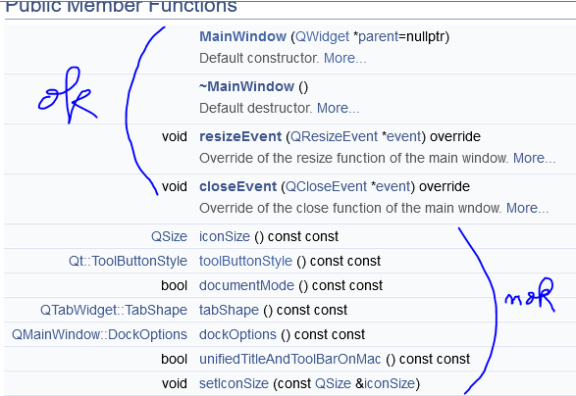Open the dockOptions function link

click(x=237, y=334)
